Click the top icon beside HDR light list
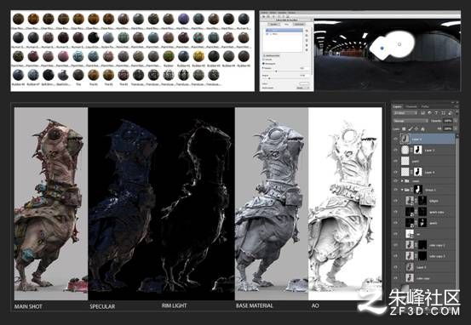Image resolution: width=471 pixels, height=325 pixels. pyautogui.click(x=307, y=31)
